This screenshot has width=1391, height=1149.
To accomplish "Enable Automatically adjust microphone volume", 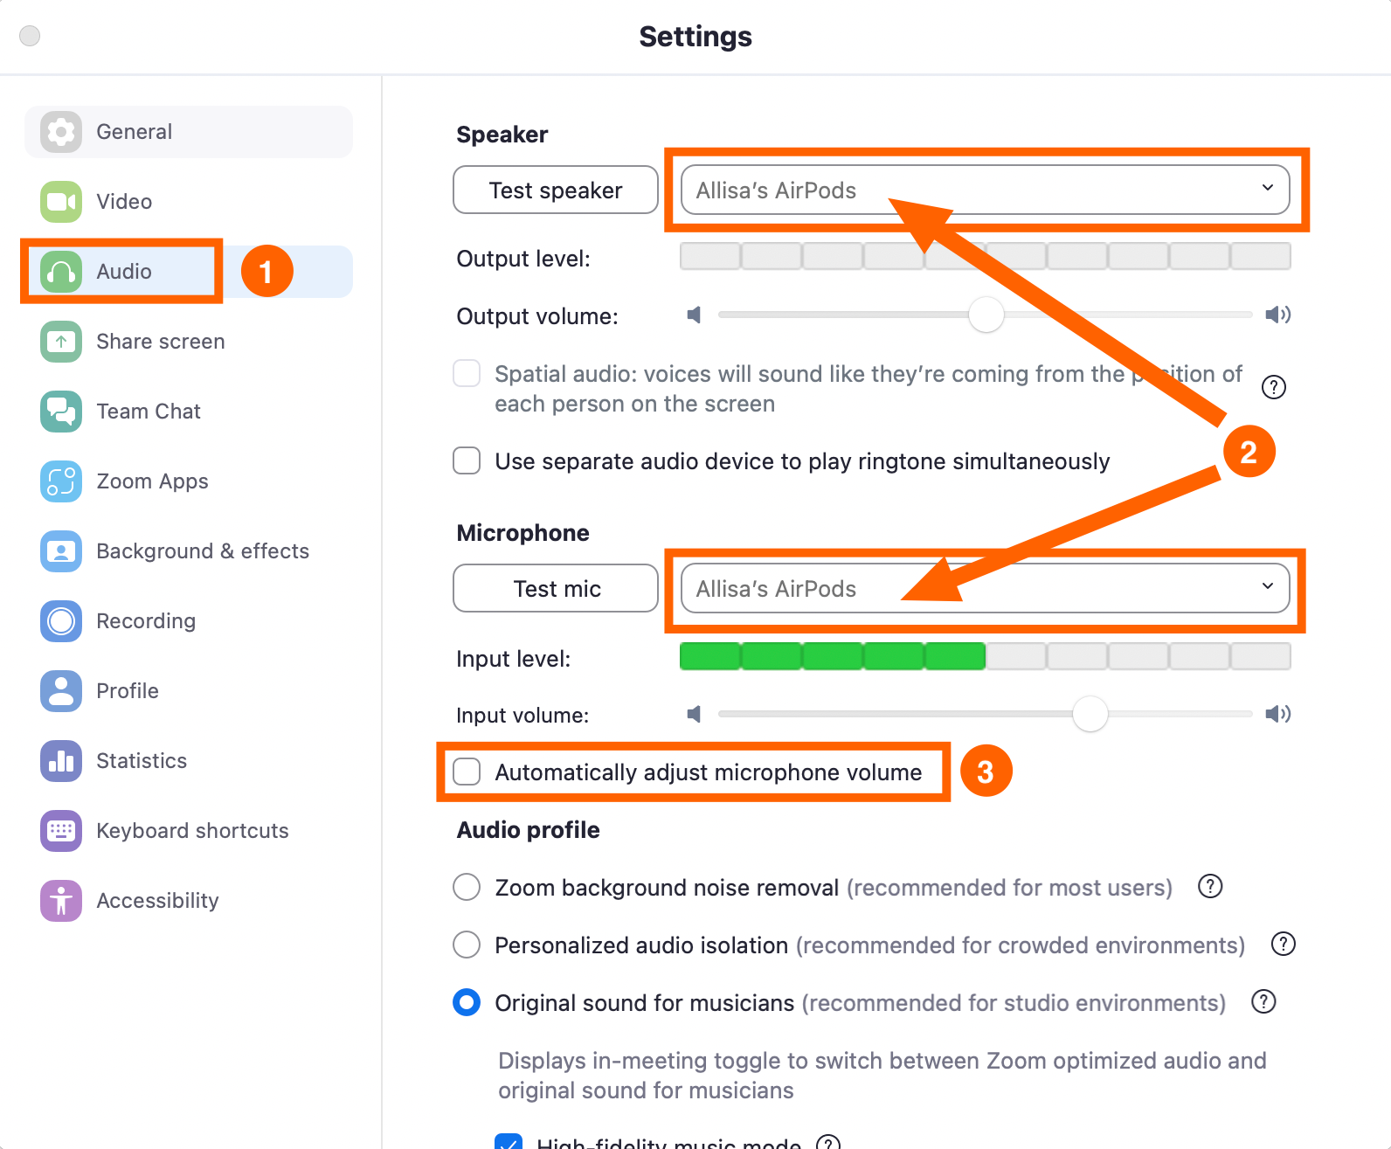I will [x=467, y=772].
